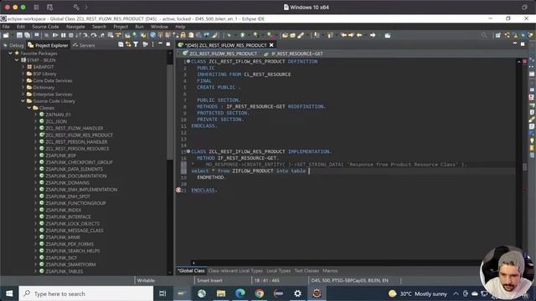The width and height of the screenshot is (536, 301).
Task: Click the New toolbar icon
Action: pyautogui.click(x=6, y=35)
